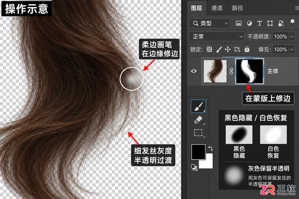Click the gray soft brush sample
This screenshot has height=199, width=299.
click(x=234, y=175)
